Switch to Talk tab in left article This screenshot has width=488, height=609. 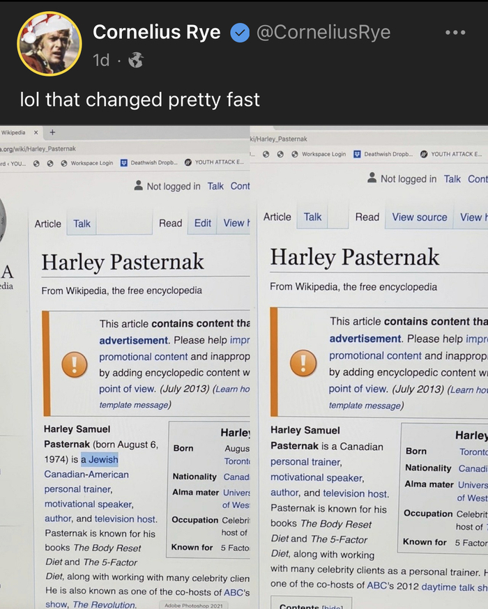[82, 224]
